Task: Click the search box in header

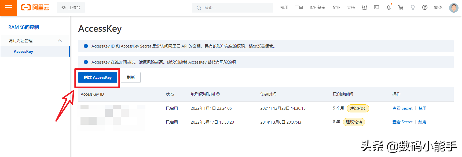Action: [x=232, y=8]
